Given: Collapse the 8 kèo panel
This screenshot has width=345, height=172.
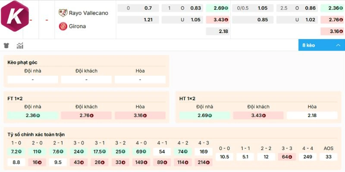Looking at the screenshot, I should click(321, 45).
